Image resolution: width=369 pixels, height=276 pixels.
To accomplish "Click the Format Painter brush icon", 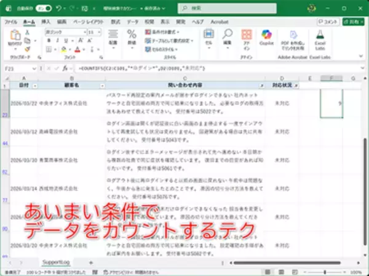I will point(27,49).
